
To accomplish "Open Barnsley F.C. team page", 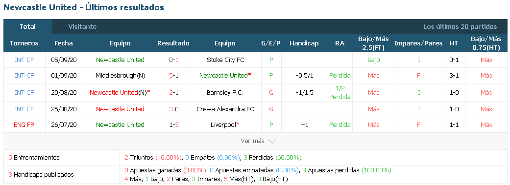I will tap(225, 92).
